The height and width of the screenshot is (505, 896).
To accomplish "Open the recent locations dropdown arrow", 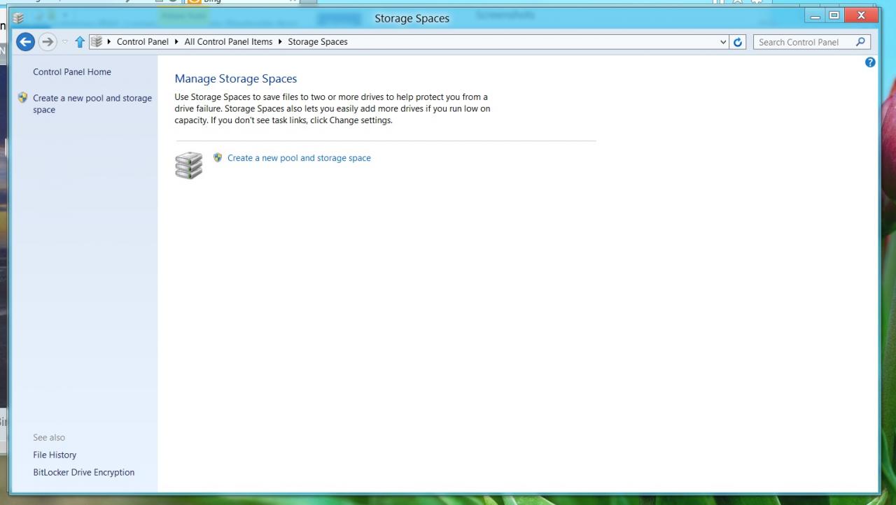I will (65, 42).
